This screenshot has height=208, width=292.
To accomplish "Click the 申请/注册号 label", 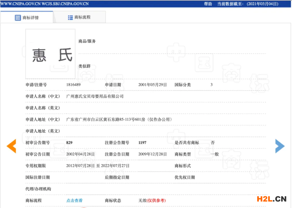I will click(x=36, y=85).
